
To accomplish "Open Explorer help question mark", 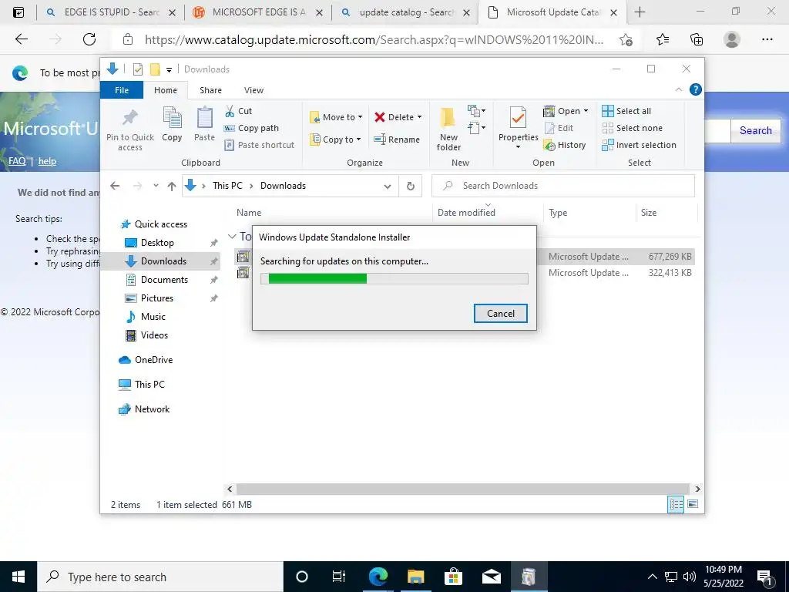I will point(696,89).
